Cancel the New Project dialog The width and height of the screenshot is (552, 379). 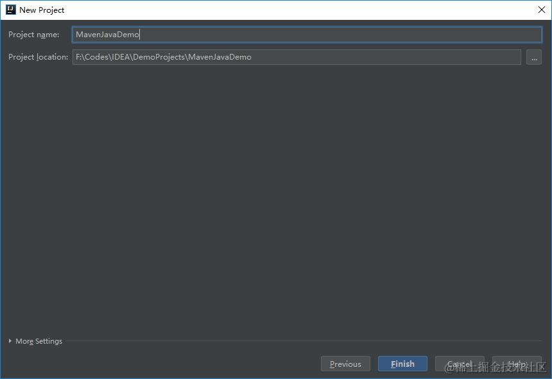point(460,364)
